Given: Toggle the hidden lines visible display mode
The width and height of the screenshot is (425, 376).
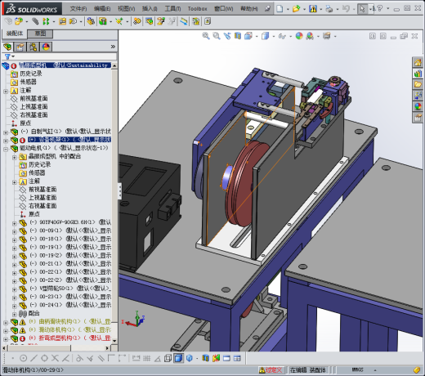Looking at the screenshot, I should 168,358.
